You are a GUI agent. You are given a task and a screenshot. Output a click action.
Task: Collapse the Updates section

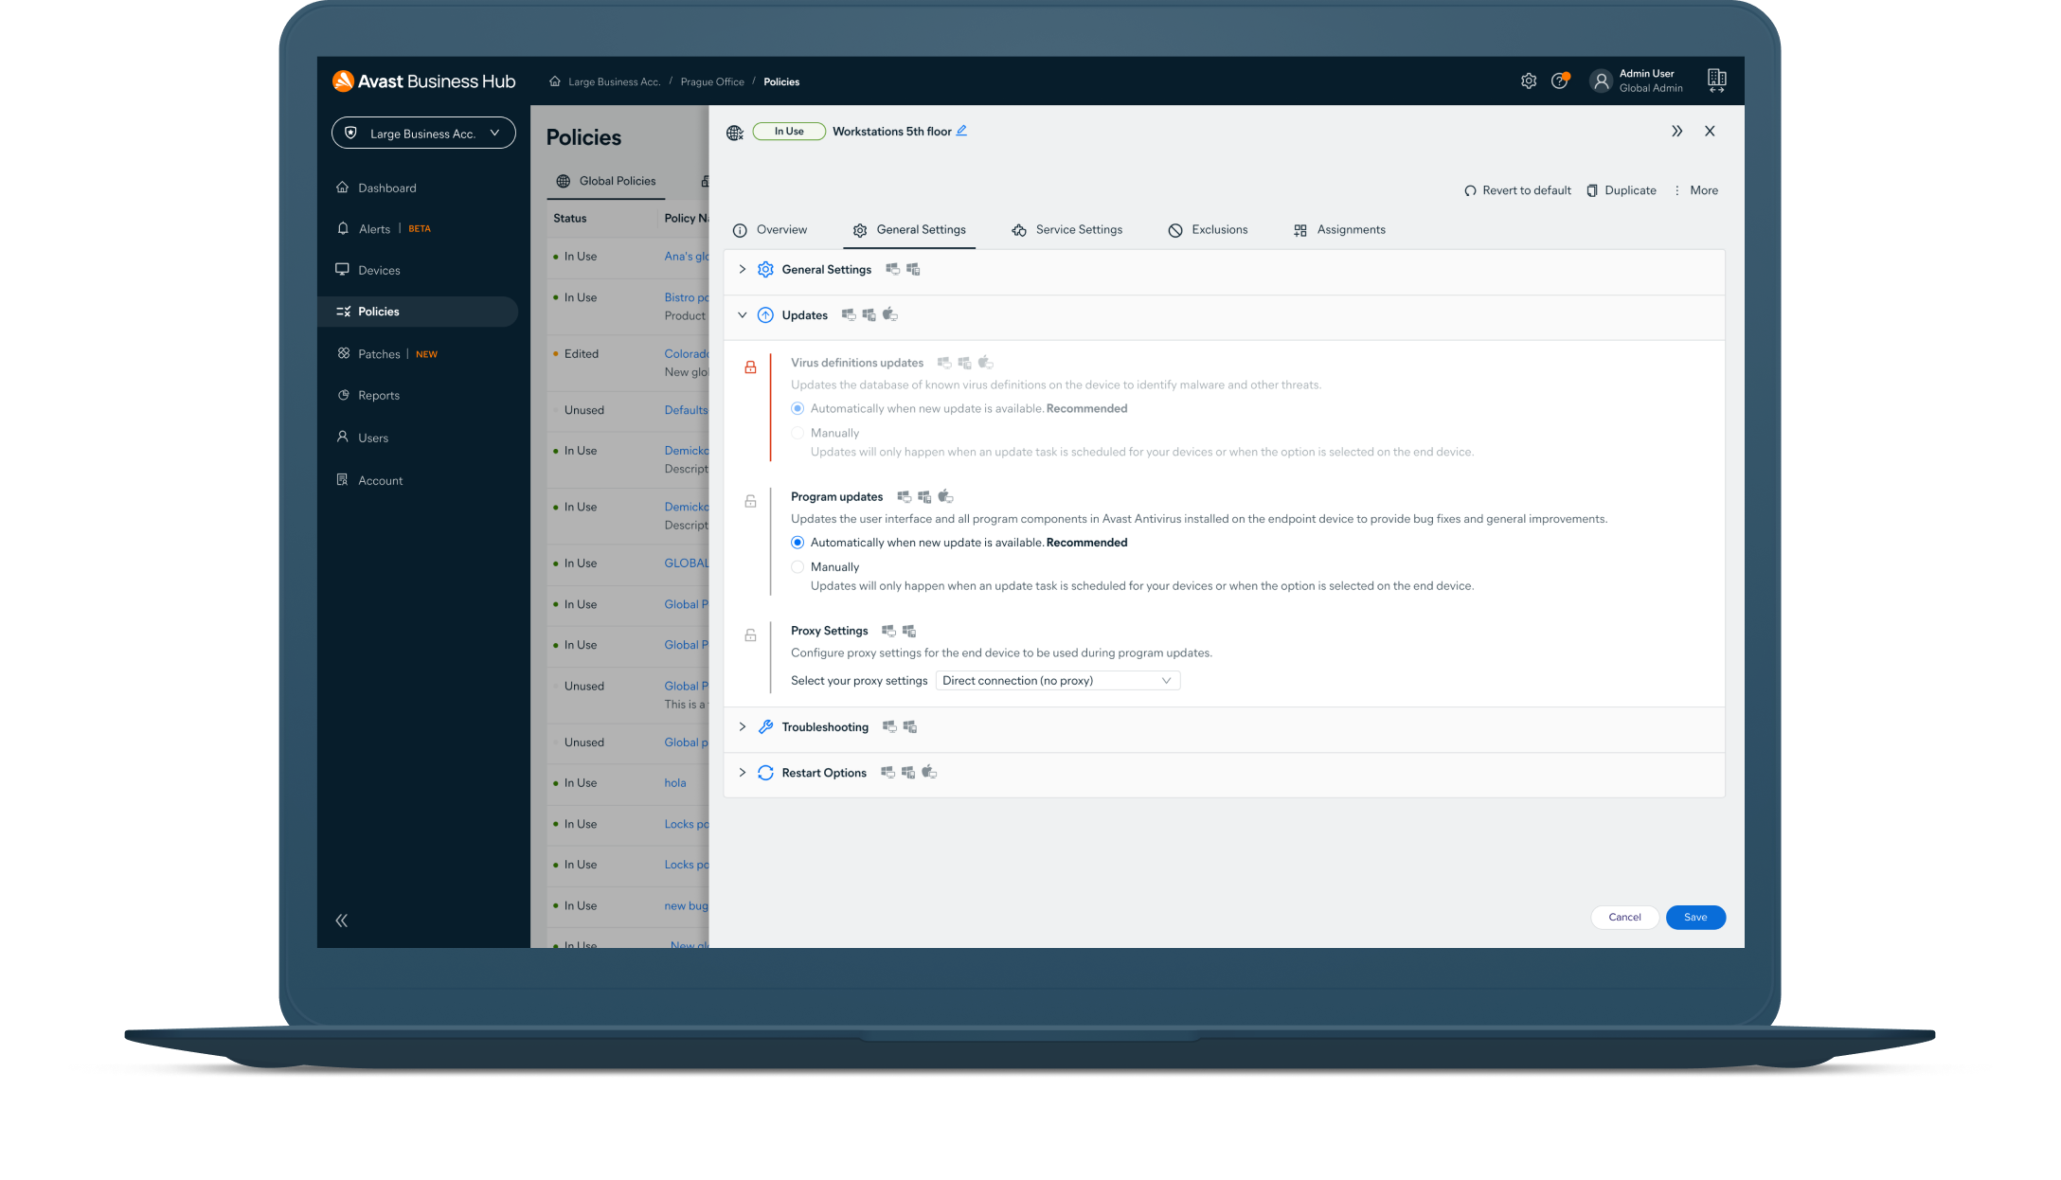(x=742, y=314)
